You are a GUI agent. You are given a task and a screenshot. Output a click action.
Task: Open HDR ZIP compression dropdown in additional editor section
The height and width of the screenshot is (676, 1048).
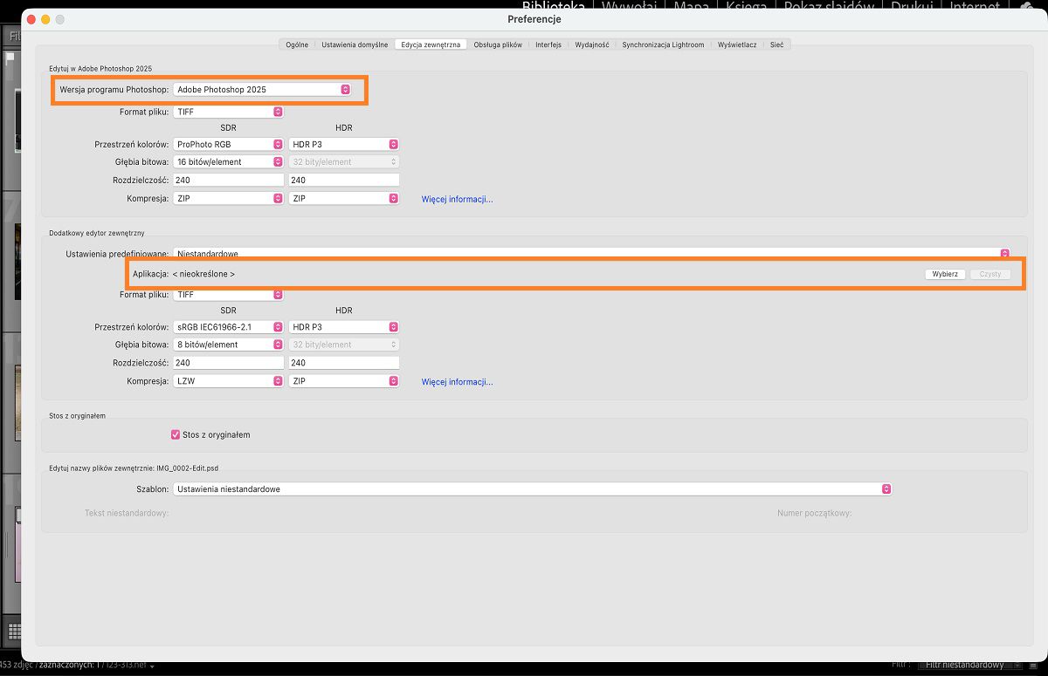[x=344, y=381]
